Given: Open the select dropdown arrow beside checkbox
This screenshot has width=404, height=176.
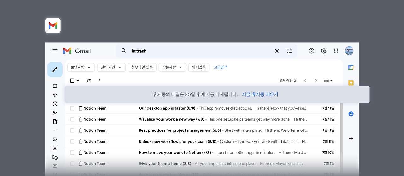Looking at the screenshot, I should pyautogui.click(x=78, y=81).
